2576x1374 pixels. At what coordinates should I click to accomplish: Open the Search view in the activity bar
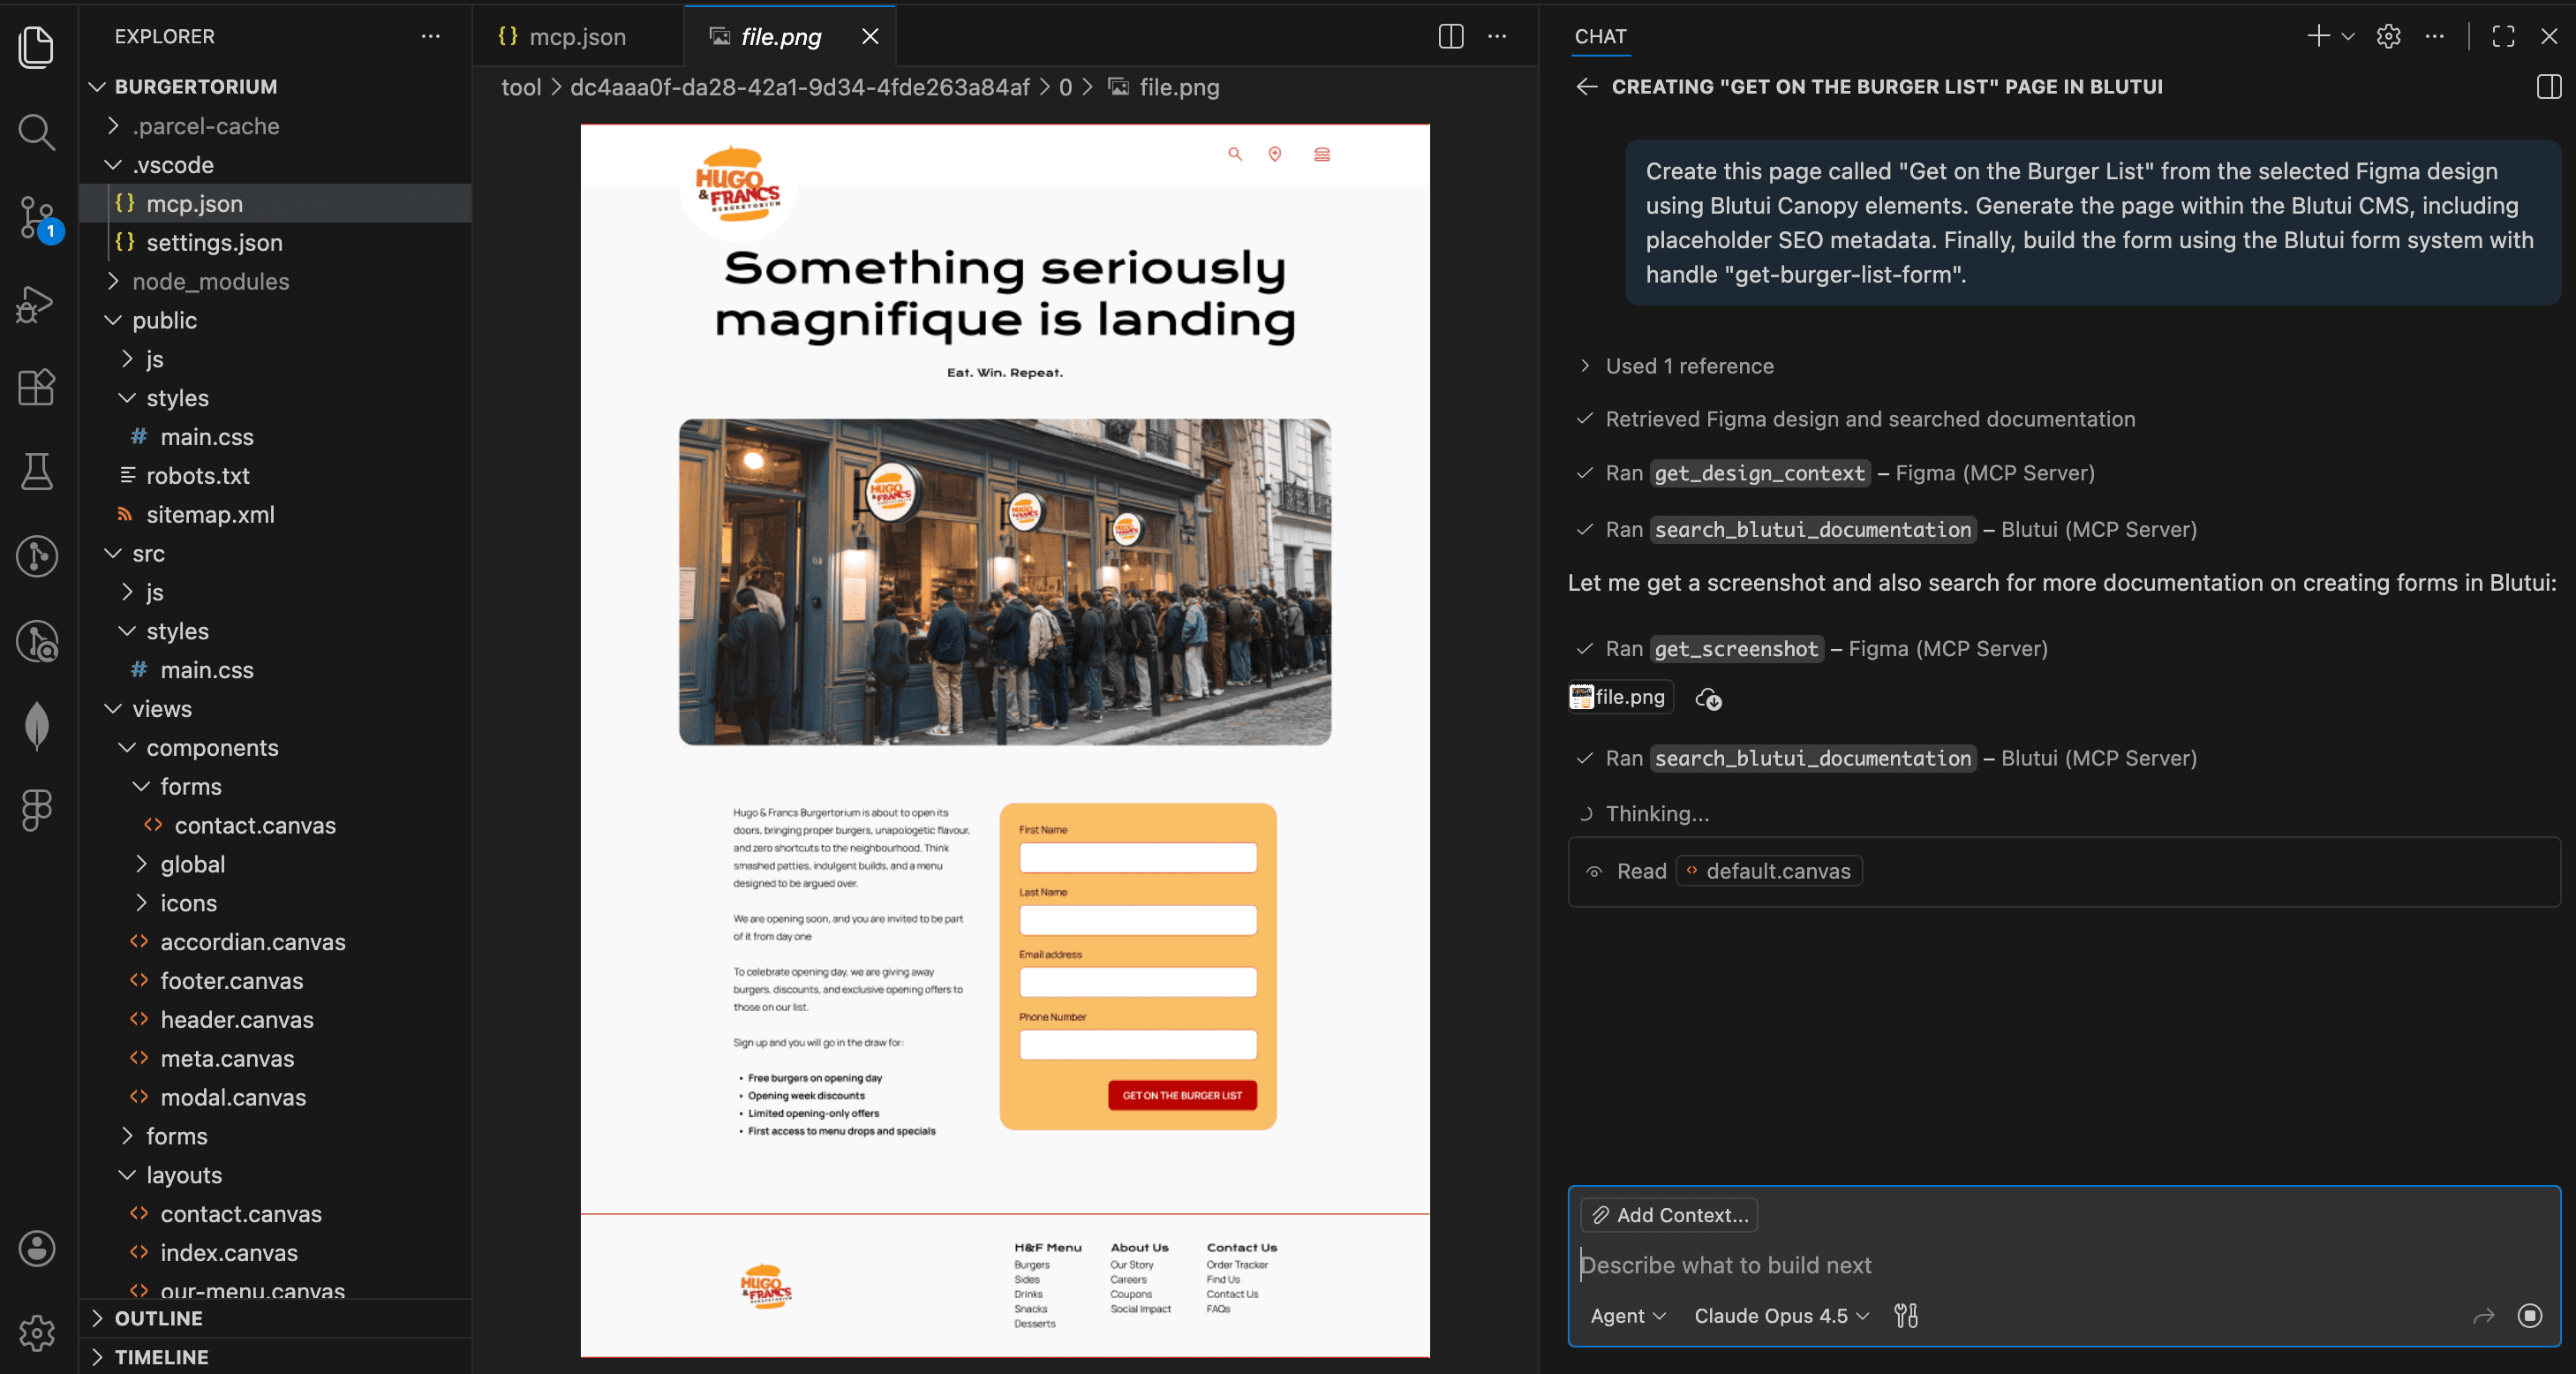click(36, 131)
